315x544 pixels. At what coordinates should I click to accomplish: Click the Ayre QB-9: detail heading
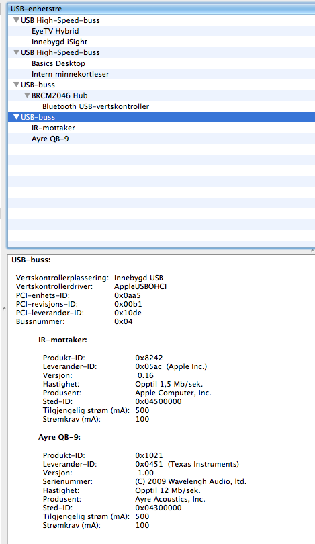click(59, 437)
